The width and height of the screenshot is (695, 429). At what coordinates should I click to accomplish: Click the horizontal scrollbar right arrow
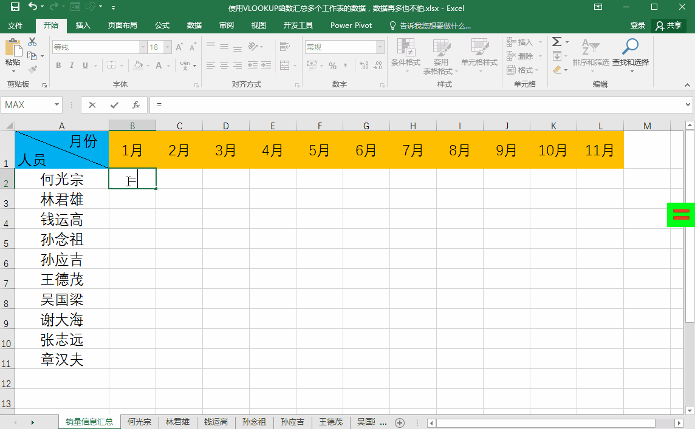(x=679, y=423)
